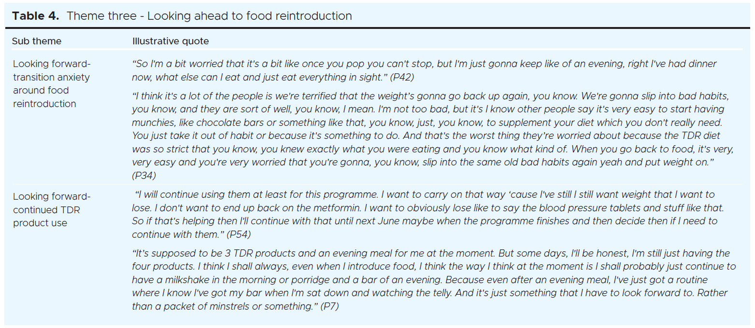Click the "transition anxiety around food reintroduction" sub theme cell
This screenshot has height=328, width=755.
point(52,84)
